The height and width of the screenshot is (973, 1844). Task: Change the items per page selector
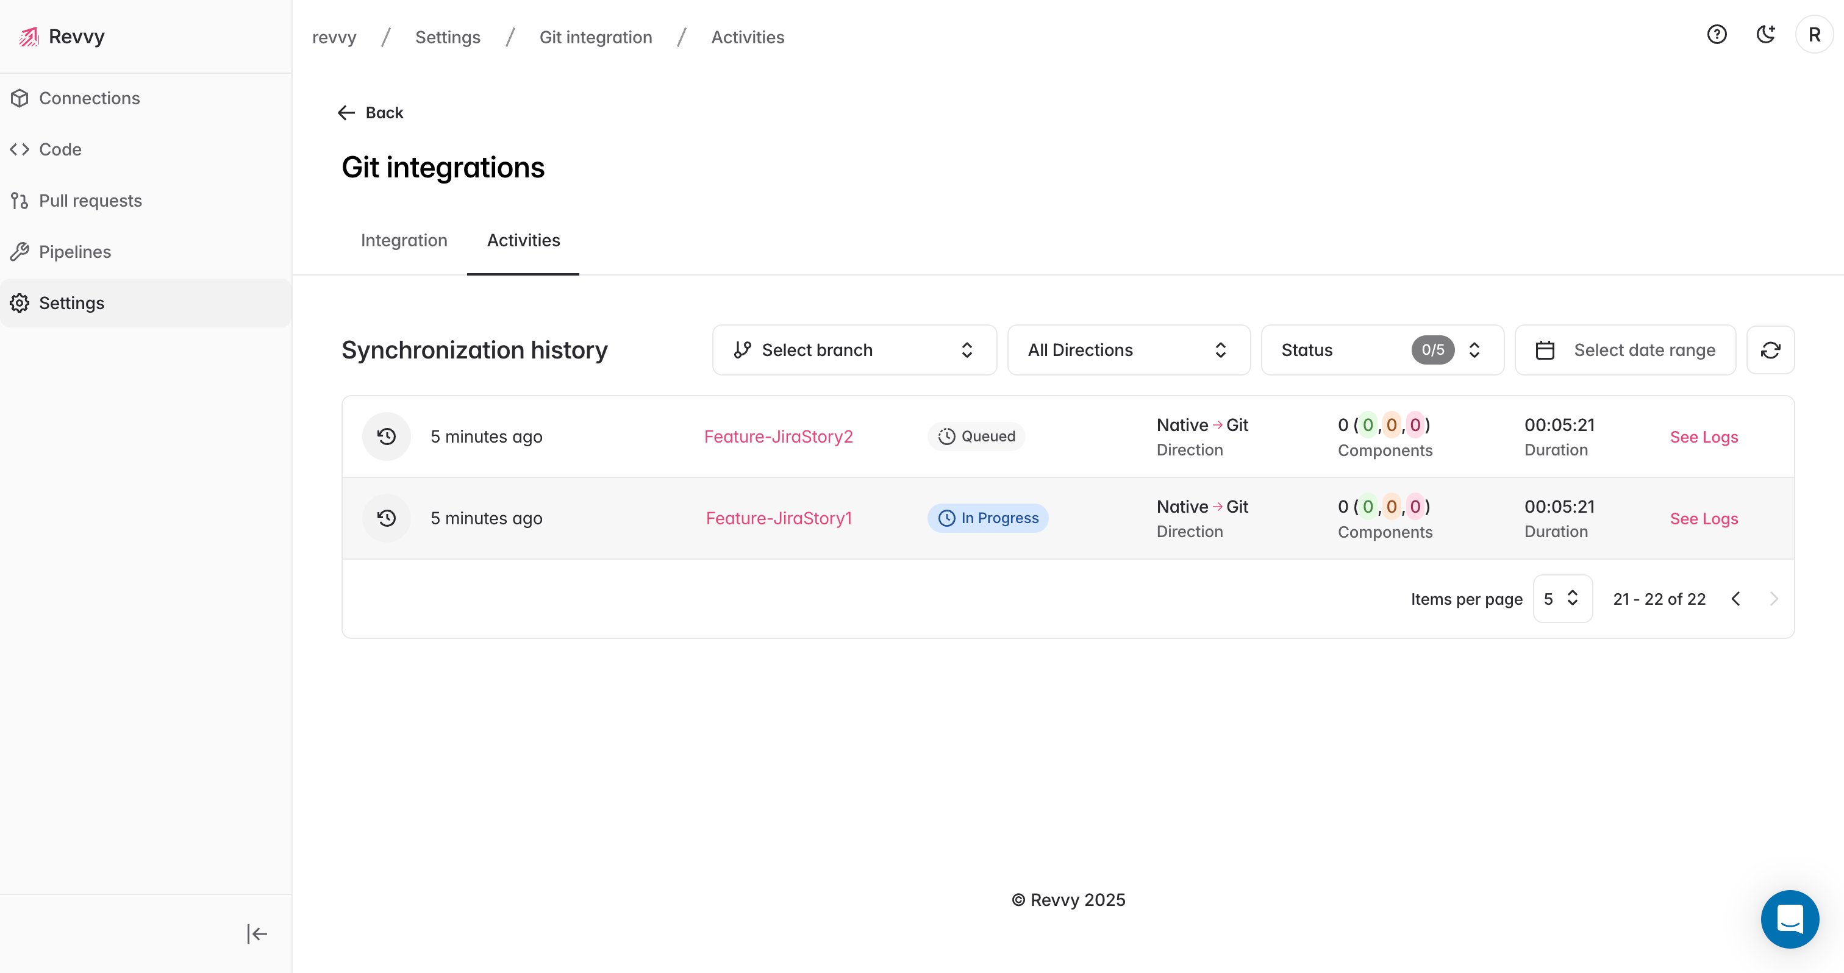click(1562, 599)
